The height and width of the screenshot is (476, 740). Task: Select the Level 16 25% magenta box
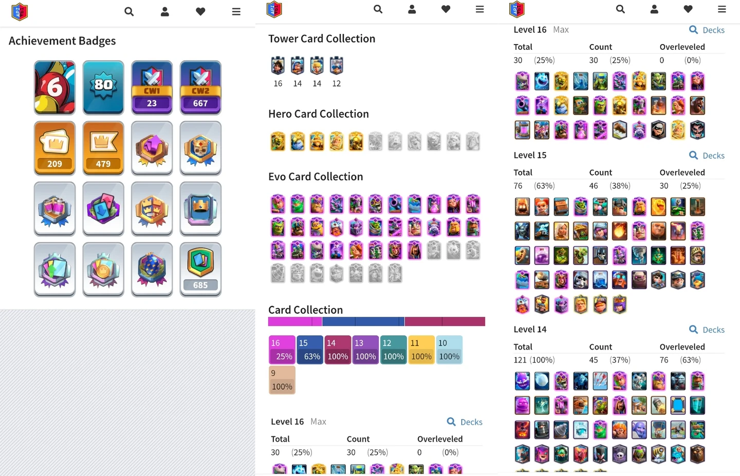[282, 350]
